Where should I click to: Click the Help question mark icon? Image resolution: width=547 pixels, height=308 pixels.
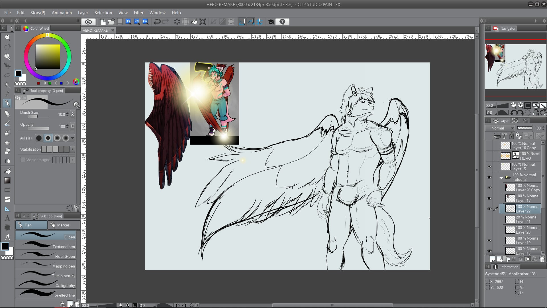tap(282, 22)
